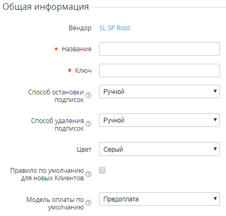This screenshot has height=216, width=226.
Task: Click the Правило по умолчанию label text
Action: (47, 174)
